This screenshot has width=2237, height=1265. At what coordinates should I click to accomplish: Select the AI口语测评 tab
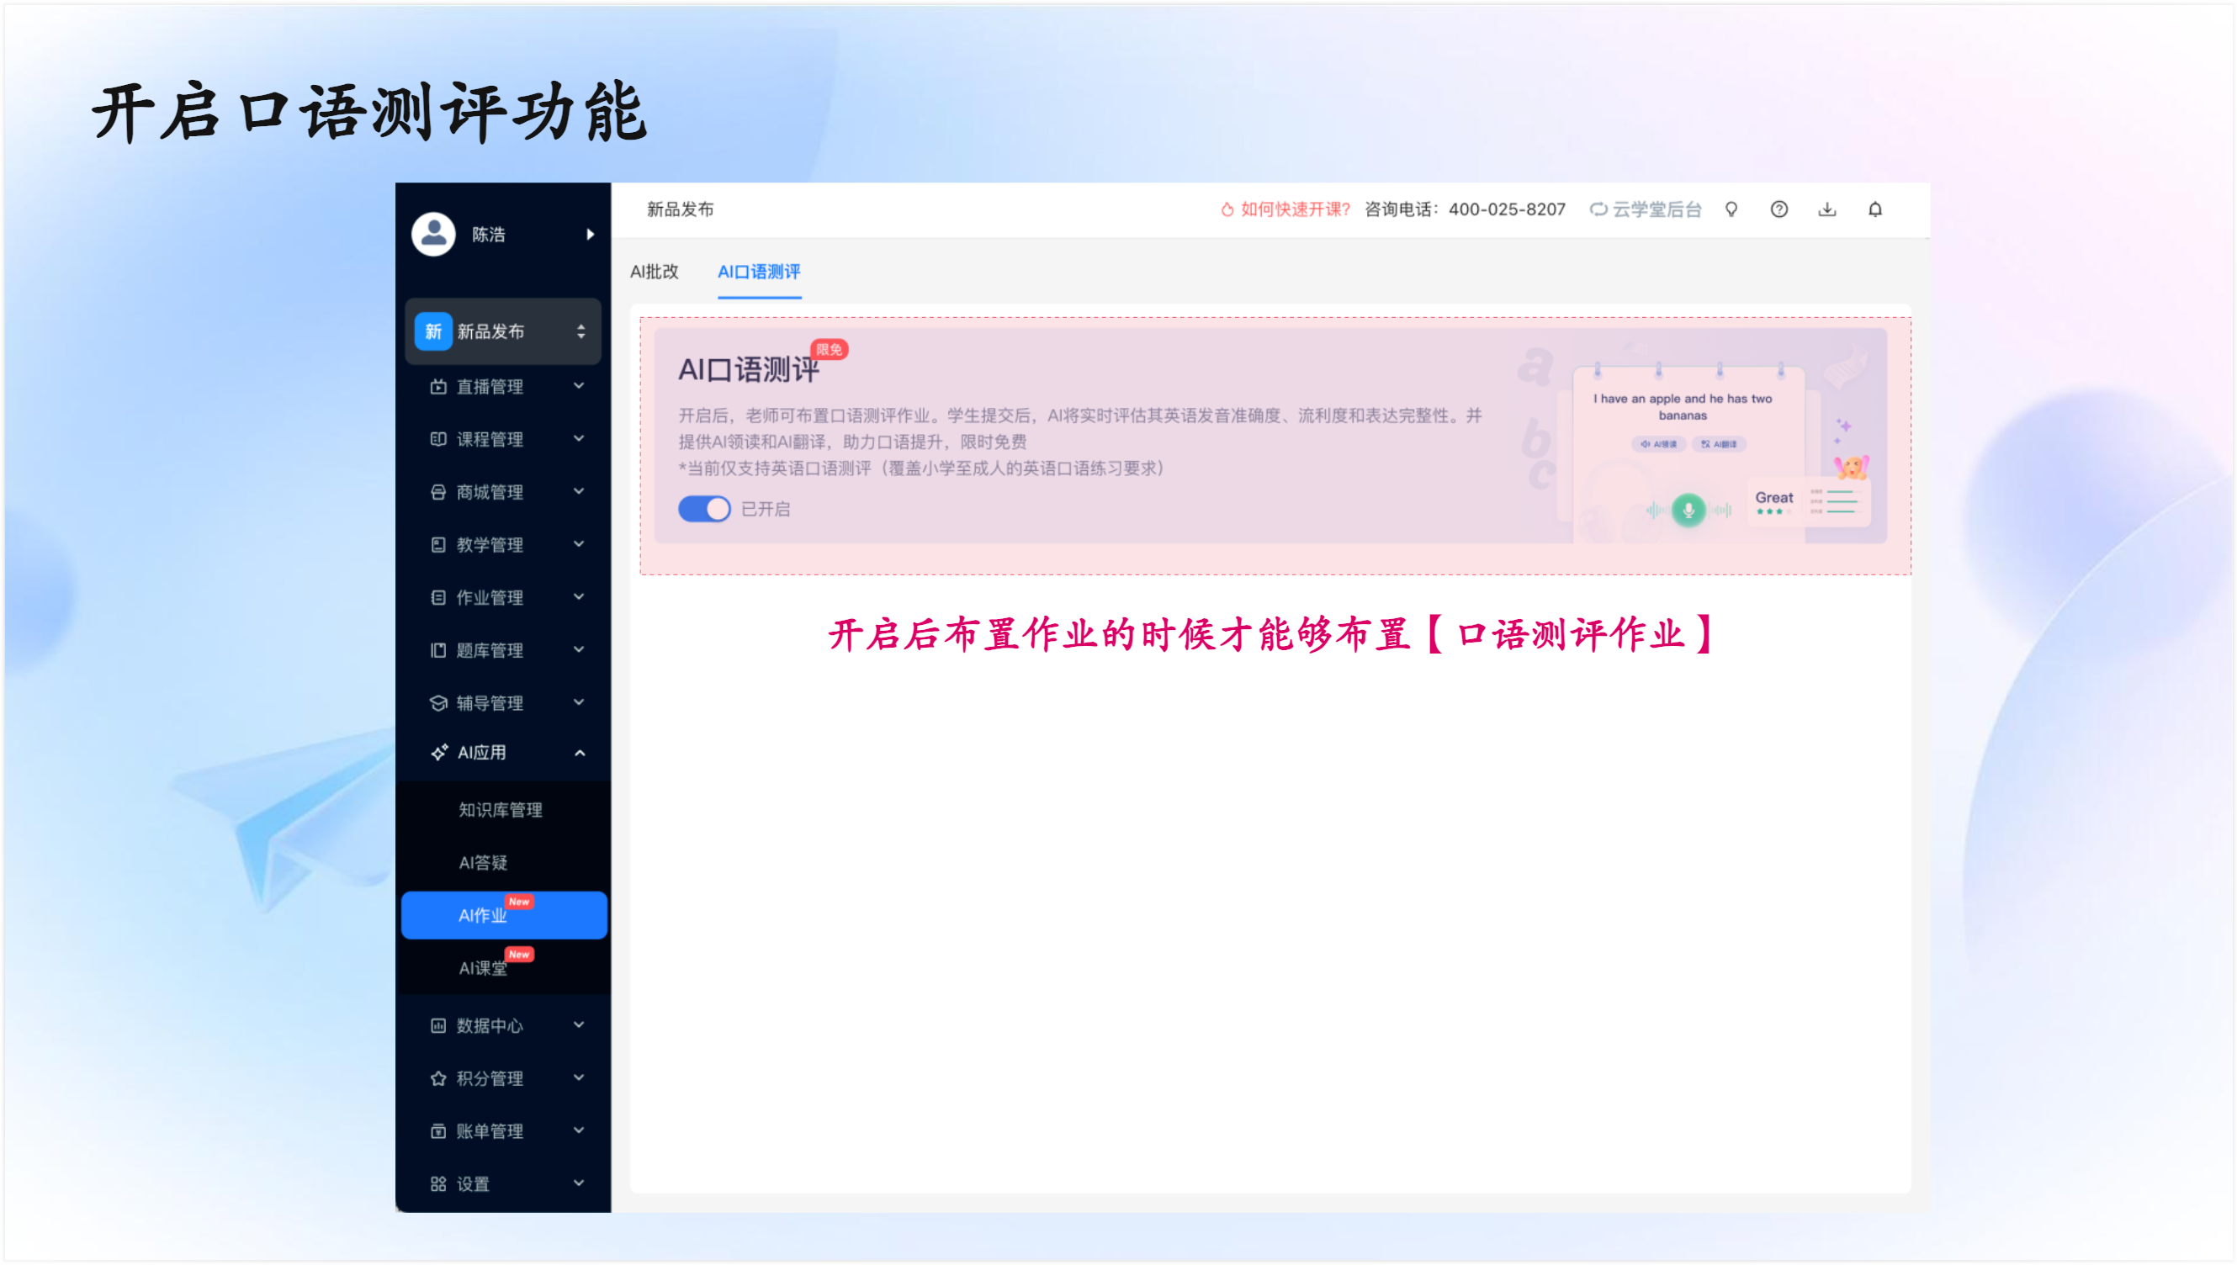pyautogui.click(x=758, y=272)
